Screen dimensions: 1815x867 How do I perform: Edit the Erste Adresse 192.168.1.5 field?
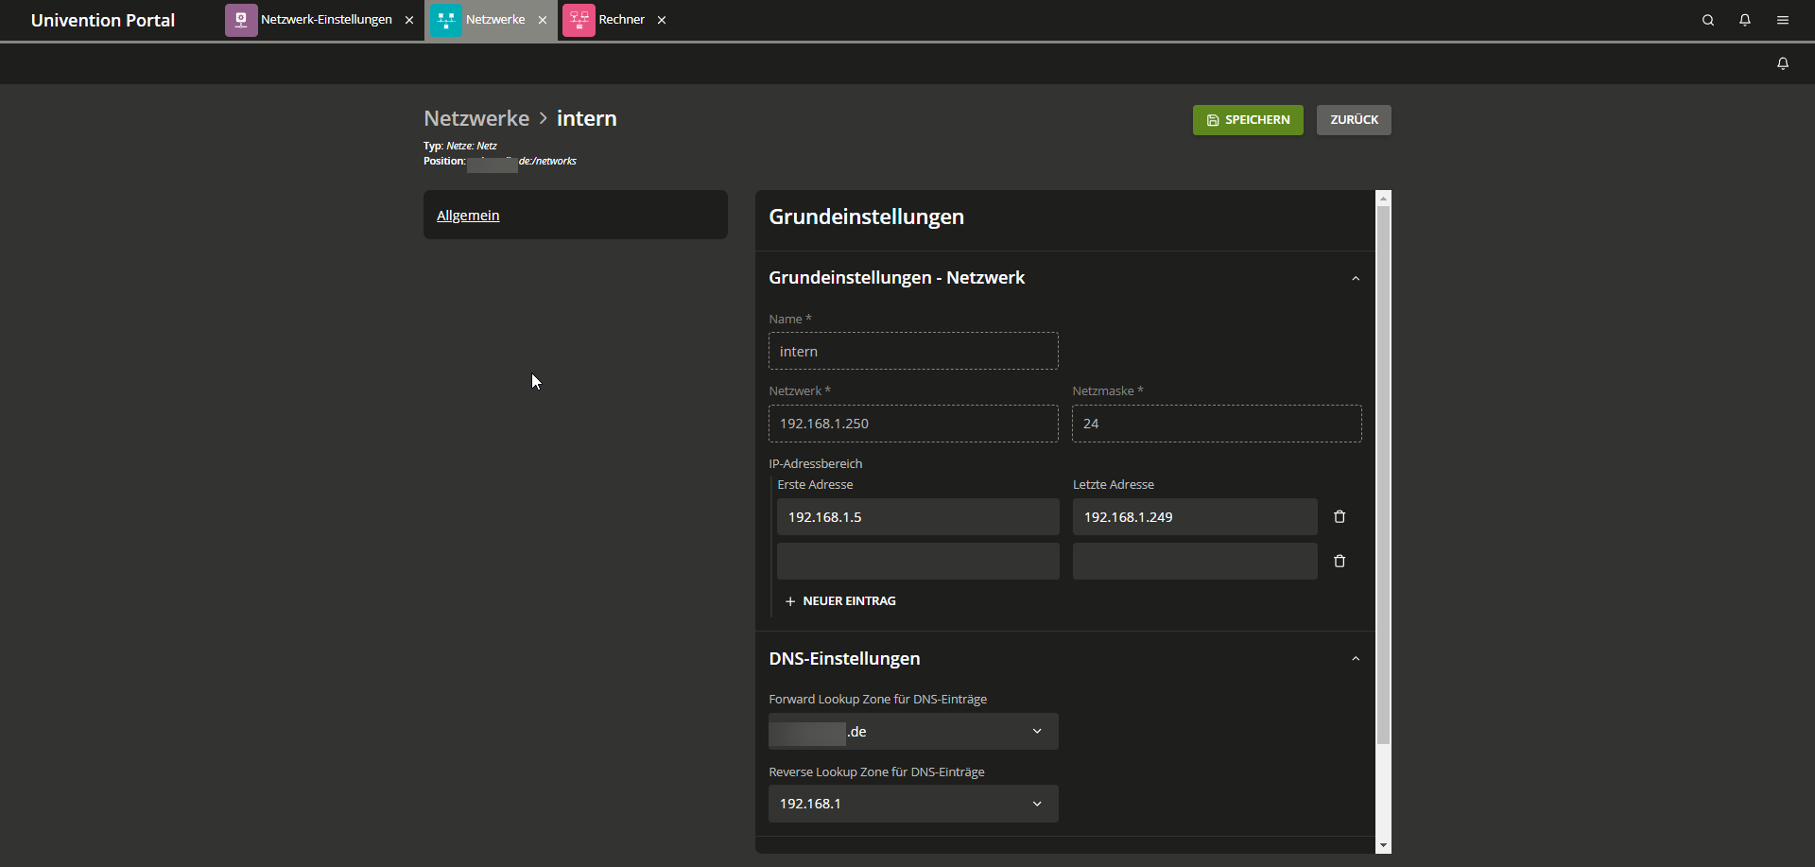coord(918,517)
